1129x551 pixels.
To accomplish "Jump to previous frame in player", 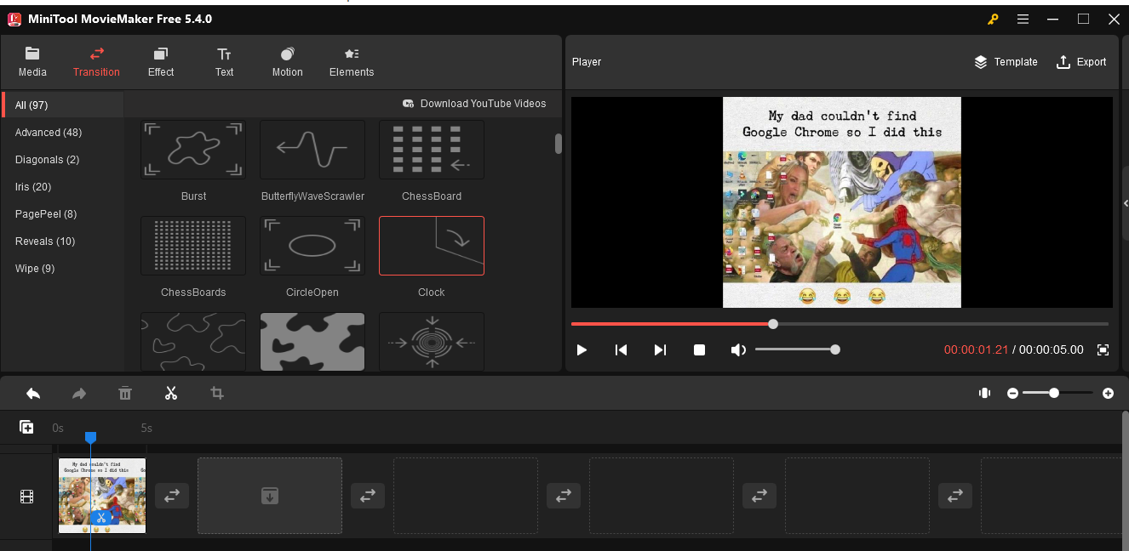I will [x=622, y=349].
